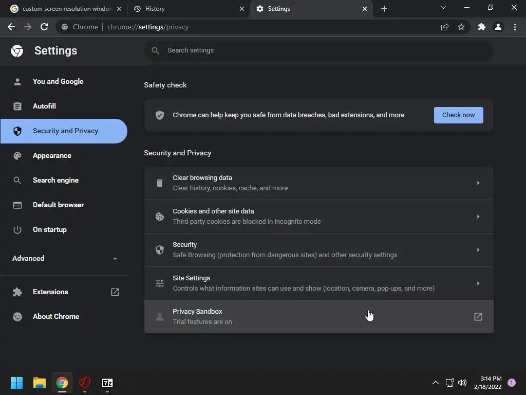Click the Privacy Sandbox external-link icon

pos(478,317)
